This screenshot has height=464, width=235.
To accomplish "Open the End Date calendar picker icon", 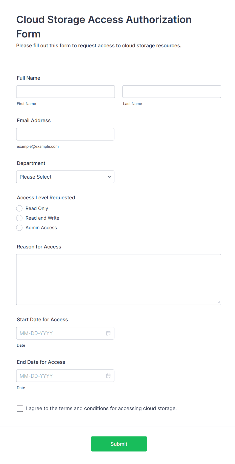I will tap(108, 376).
